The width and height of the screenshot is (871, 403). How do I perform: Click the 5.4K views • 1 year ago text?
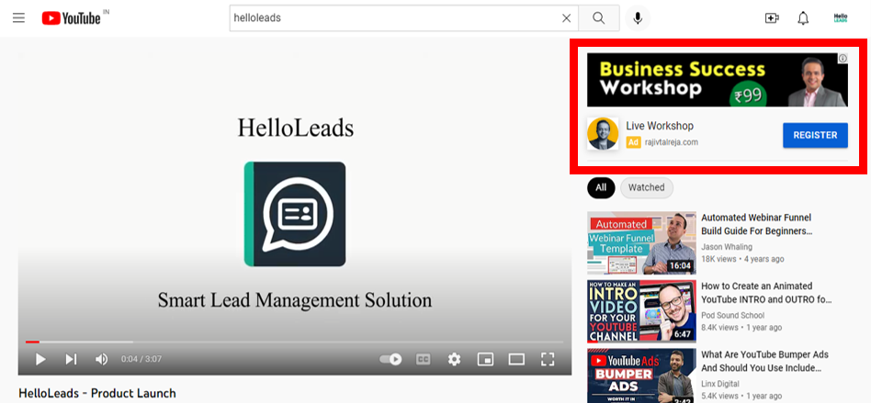point(741,396)
